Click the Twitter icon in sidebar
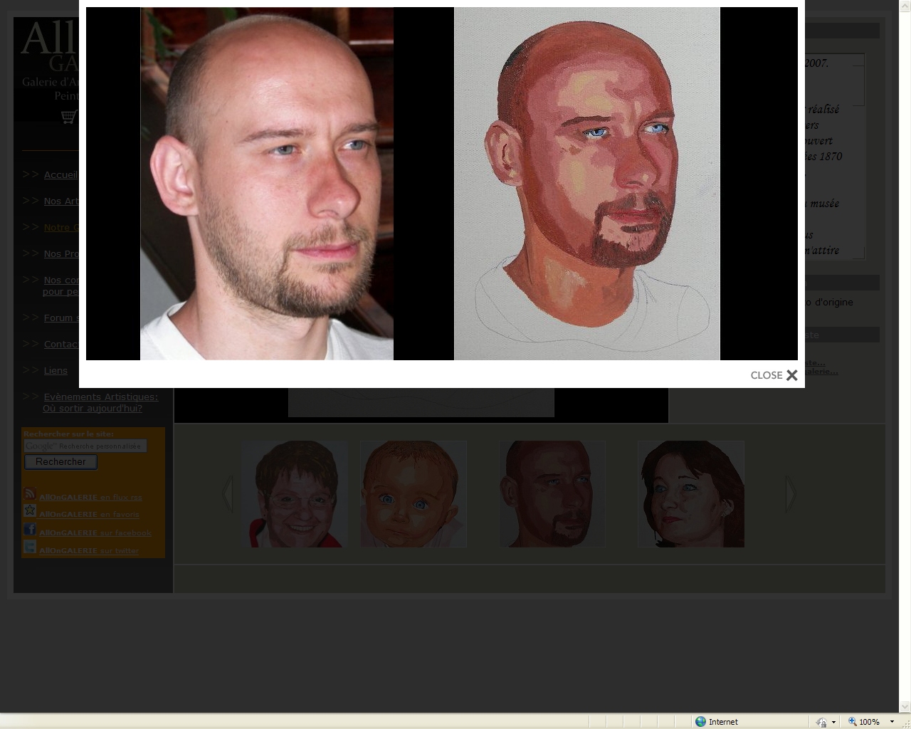Viewport: 911px width, 729px height. click(x=30, y=547)
